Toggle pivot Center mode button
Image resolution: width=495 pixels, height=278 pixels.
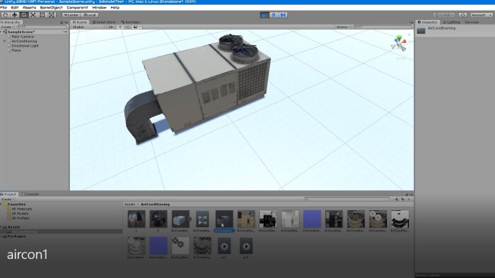(x=71, y=15)
